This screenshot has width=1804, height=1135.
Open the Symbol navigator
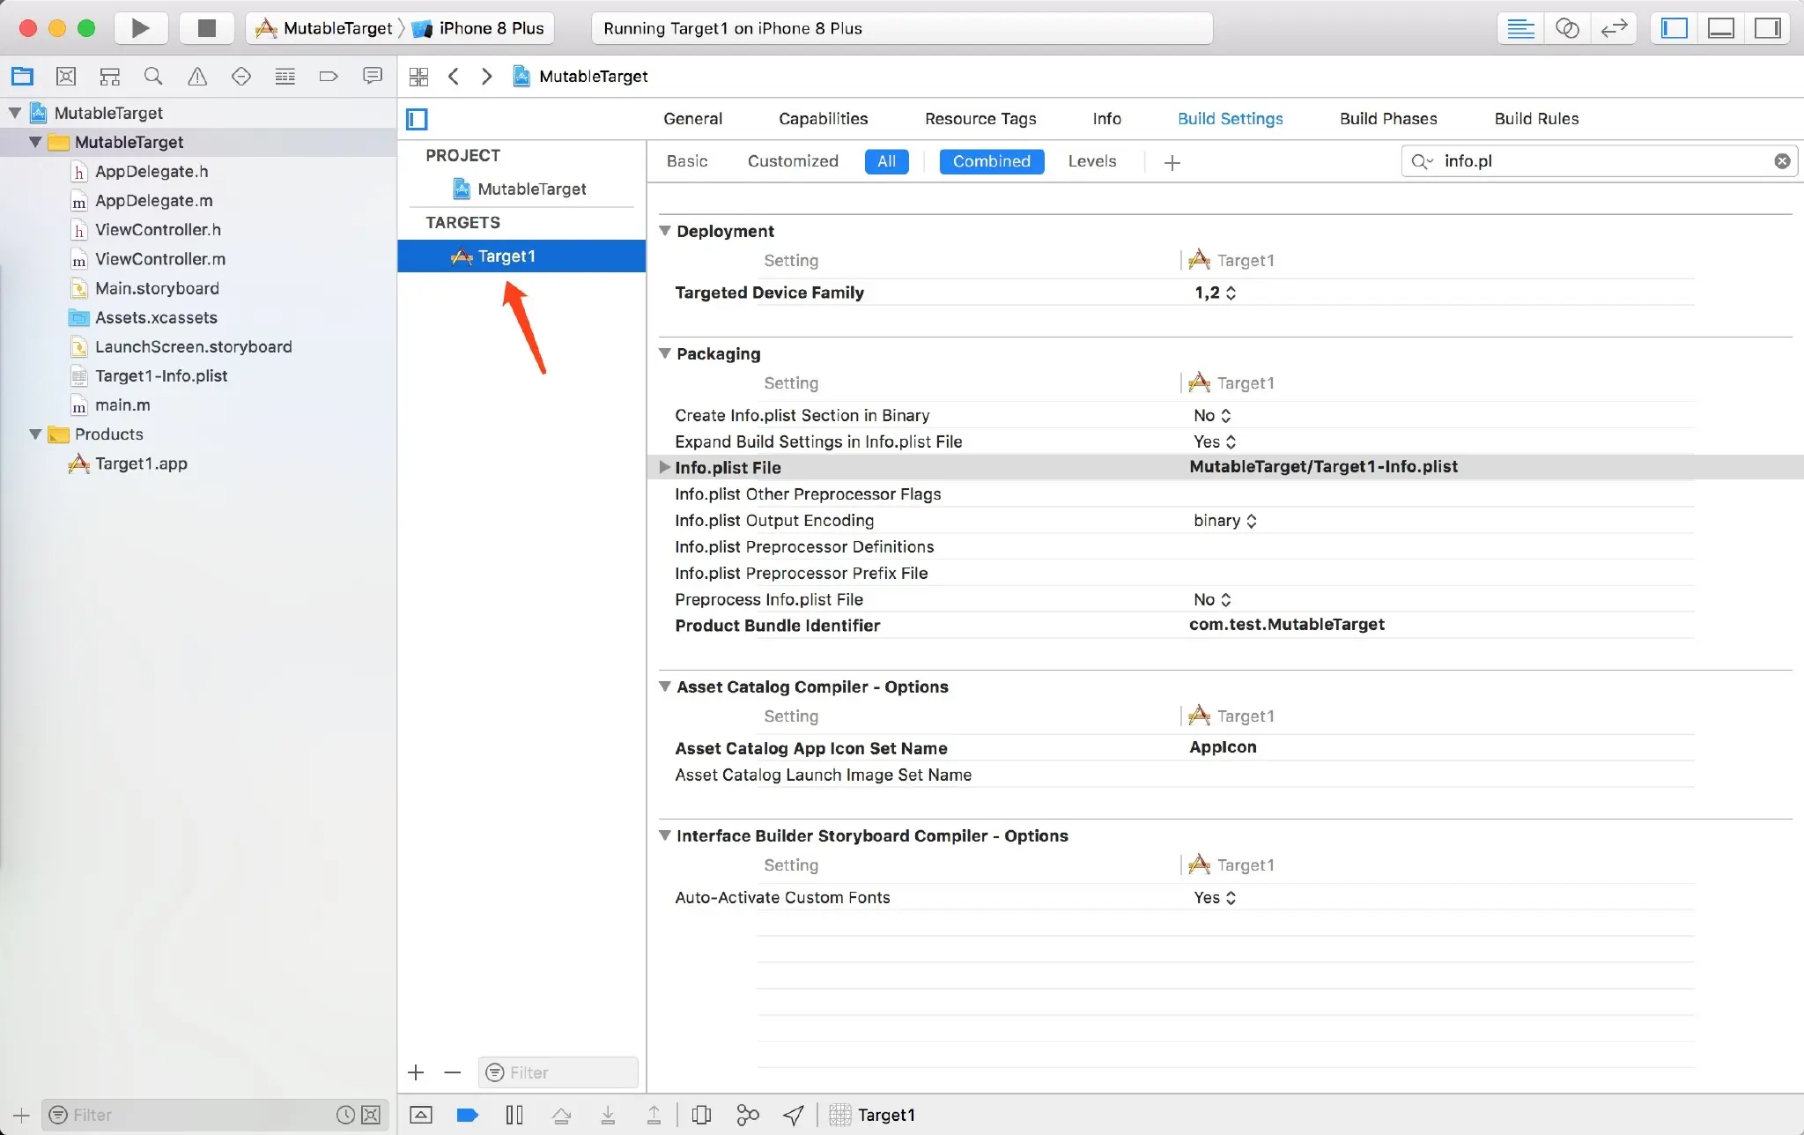point(110,77)
